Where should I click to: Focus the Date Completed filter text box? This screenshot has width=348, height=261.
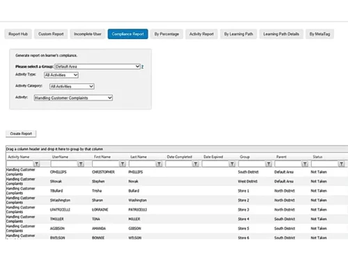[179, 164]
